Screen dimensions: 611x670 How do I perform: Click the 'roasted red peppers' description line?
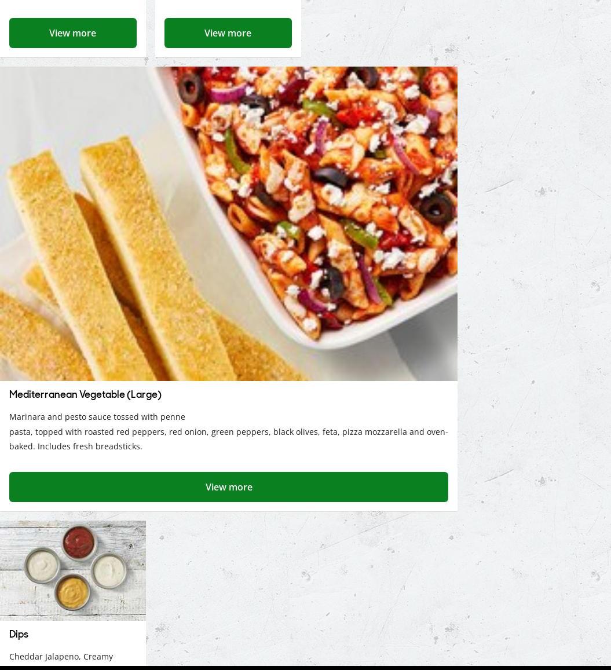(229, 431)
